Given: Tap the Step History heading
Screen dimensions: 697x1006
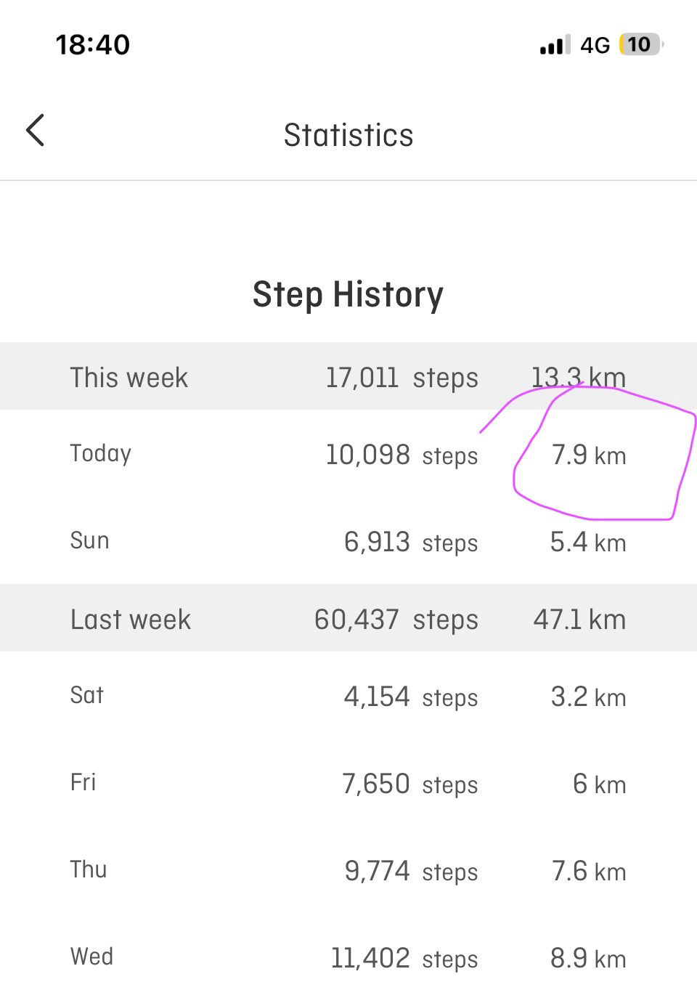Looking at the screenshot, I should click(x=348, y=294).
